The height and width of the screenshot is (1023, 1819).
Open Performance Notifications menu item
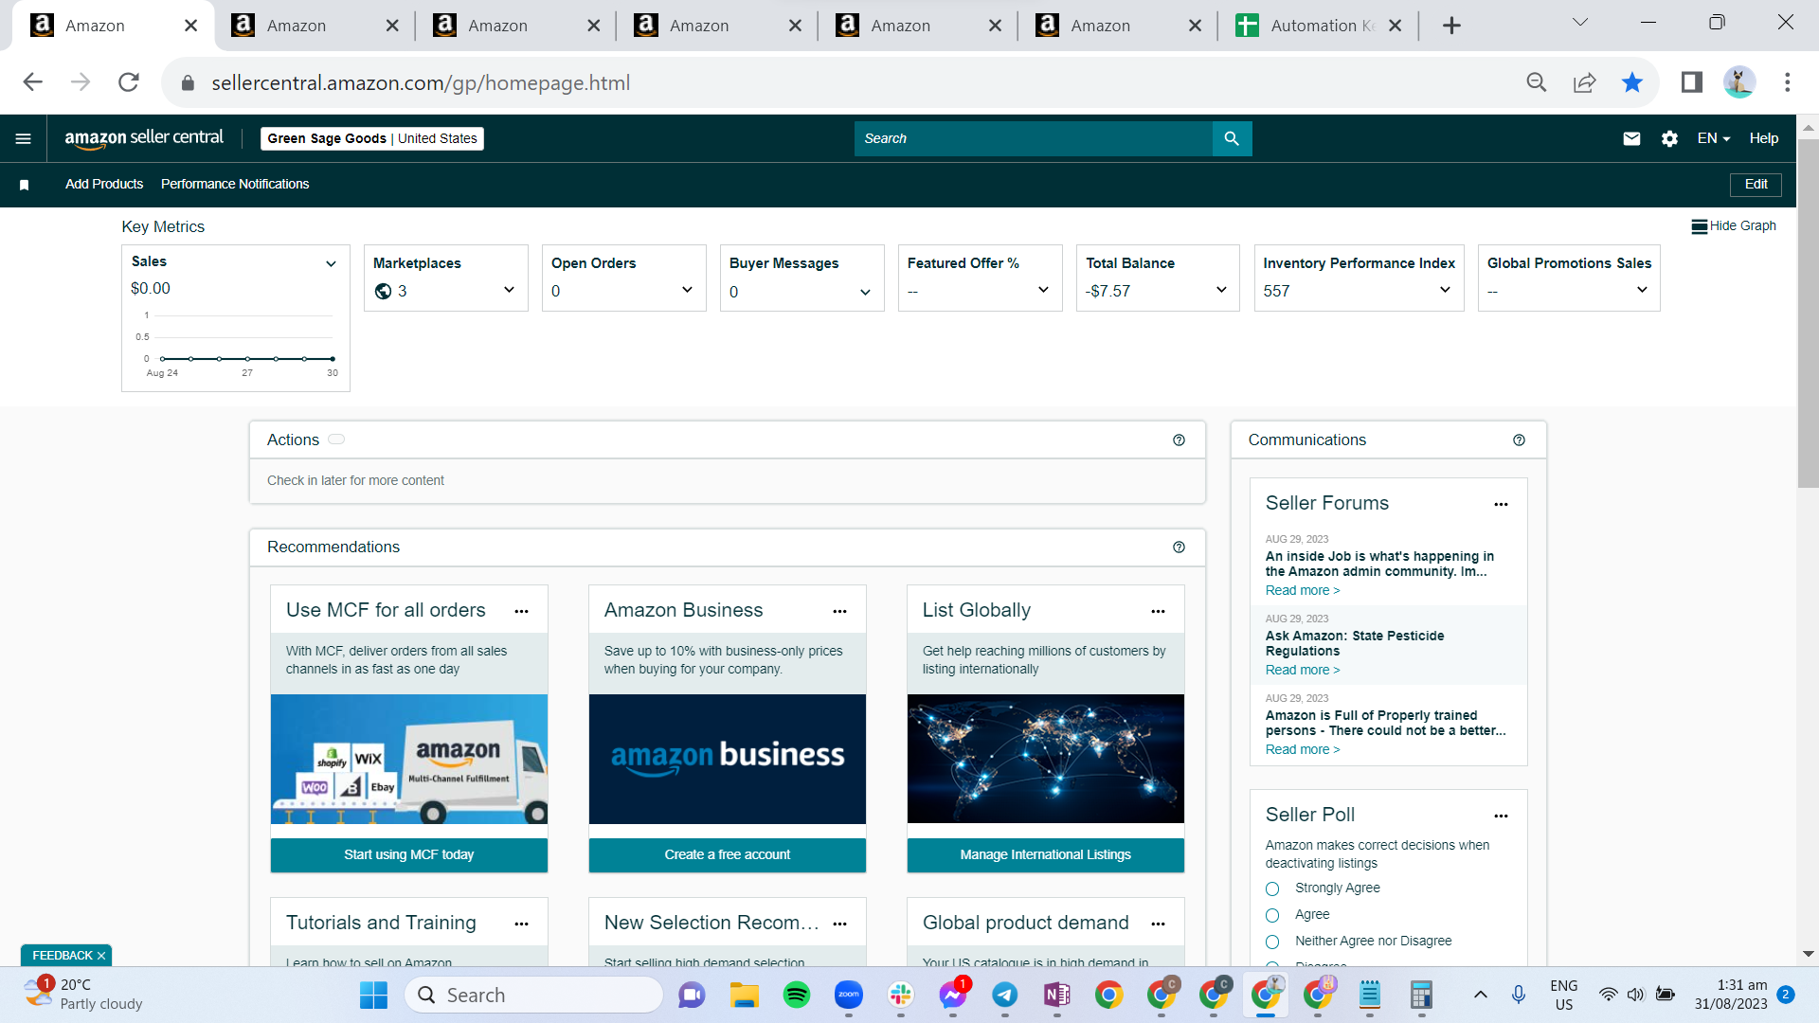point(235,184)
